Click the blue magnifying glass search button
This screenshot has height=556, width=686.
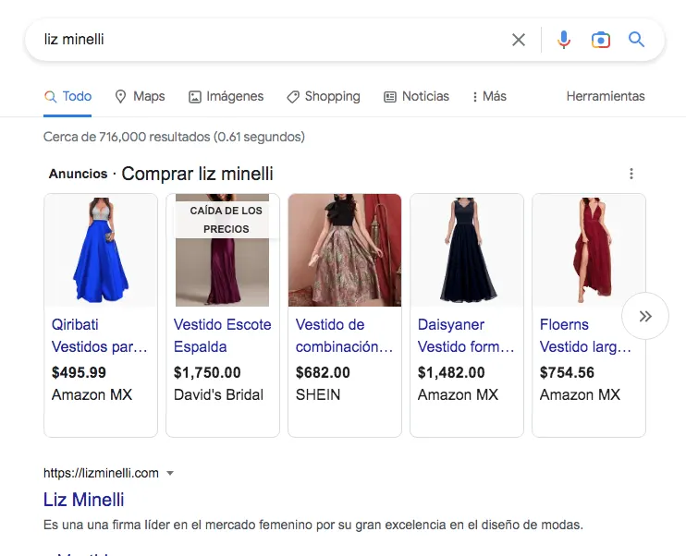(x=636, y=40)
